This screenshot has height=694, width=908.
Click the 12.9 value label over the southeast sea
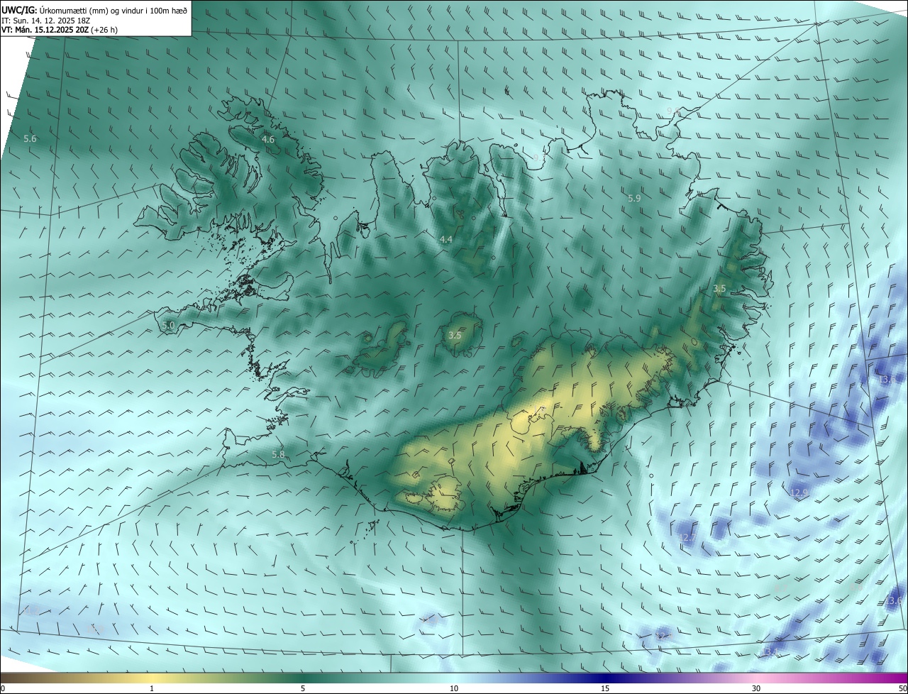tap(799, 492)
